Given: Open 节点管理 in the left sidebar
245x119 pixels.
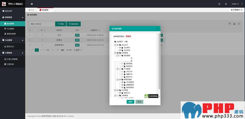Looking at the screenshot, I should point(10,29).
